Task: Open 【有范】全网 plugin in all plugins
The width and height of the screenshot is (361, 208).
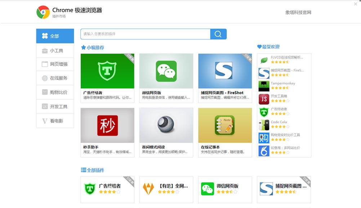Action: click(166, 189)
